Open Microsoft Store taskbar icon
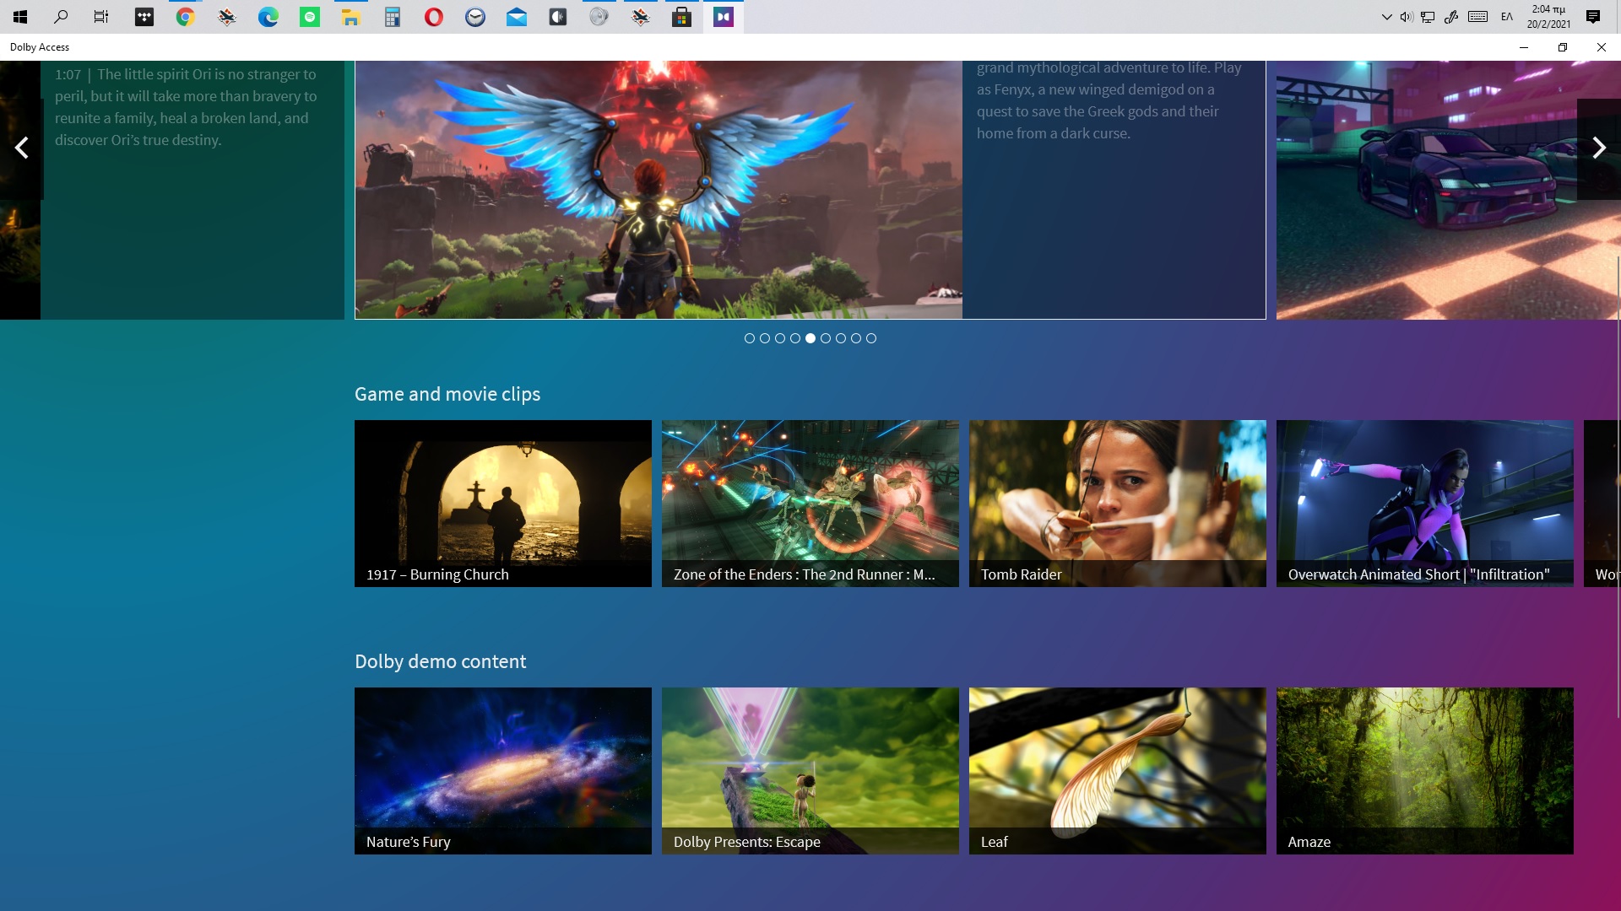Image resolution: width=1621 pixels, height=911 pixels. [x=681, y=17]
